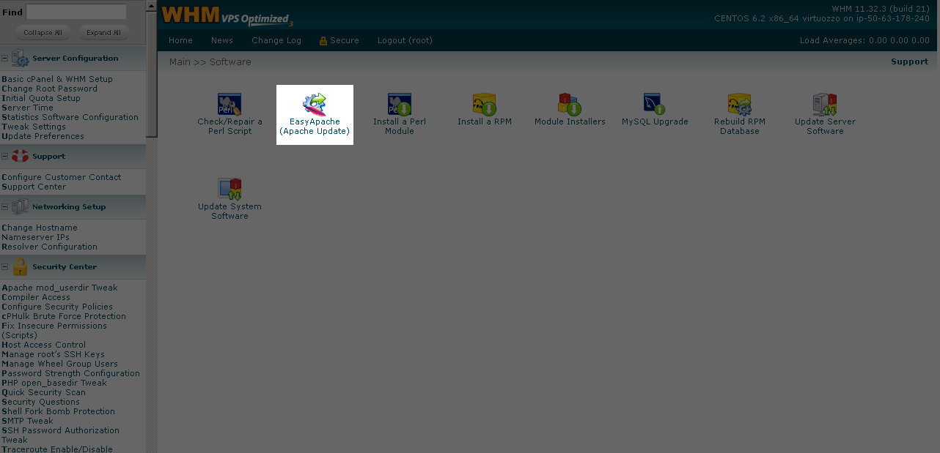
Task: Open Traceroute Enable/Disable link
Action: 57,449
